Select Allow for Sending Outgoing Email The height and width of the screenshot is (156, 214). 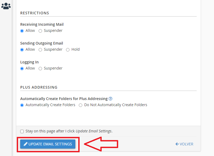point(22,50)
